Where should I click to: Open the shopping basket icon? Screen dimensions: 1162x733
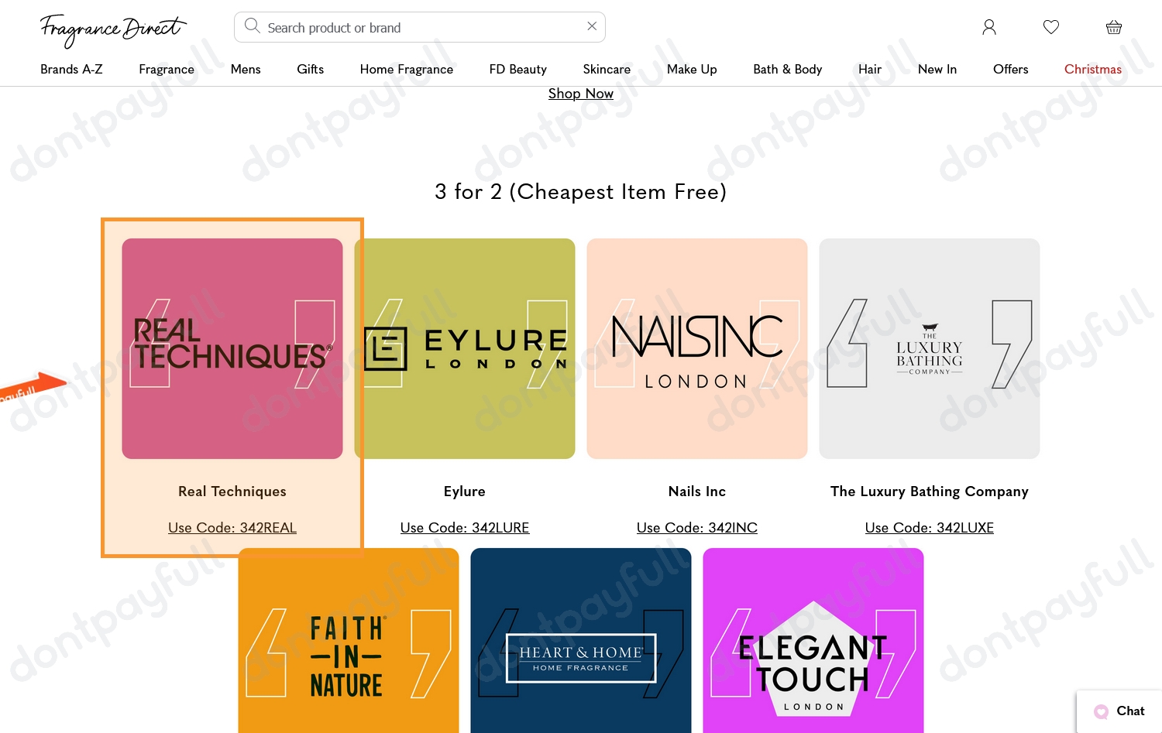(x=1114, y=27)
